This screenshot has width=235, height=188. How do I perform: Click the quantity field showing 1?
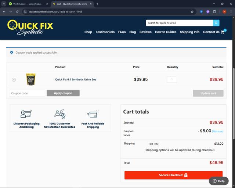(x=172, y=79)
